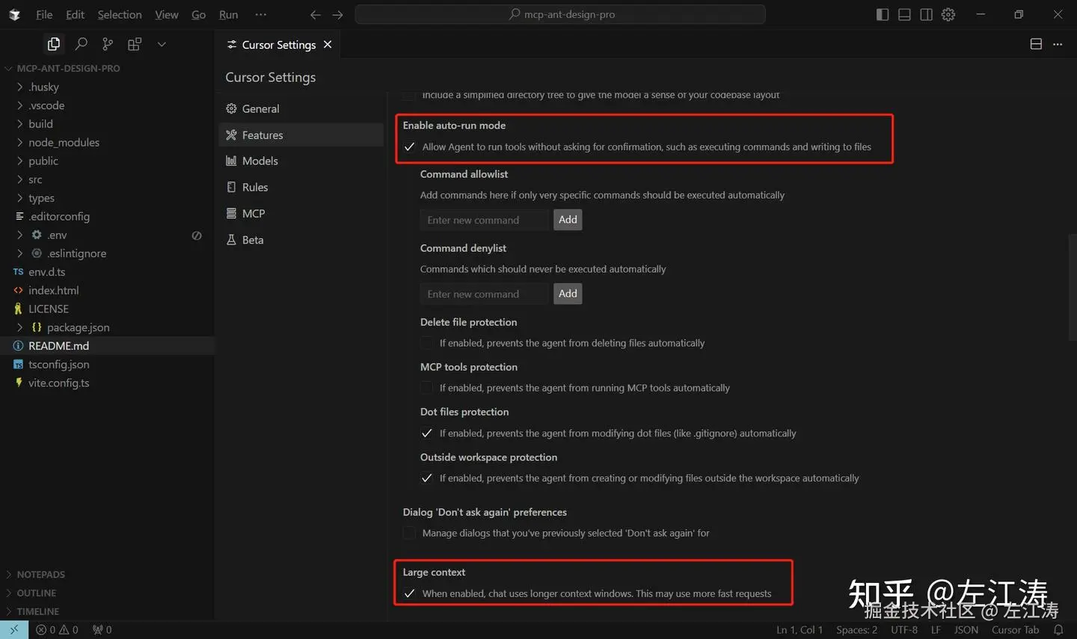Image resolution: width=1077 pixels, height=639 pixels.
Task: Open README.md in the explorer
Action: point(107,346)
